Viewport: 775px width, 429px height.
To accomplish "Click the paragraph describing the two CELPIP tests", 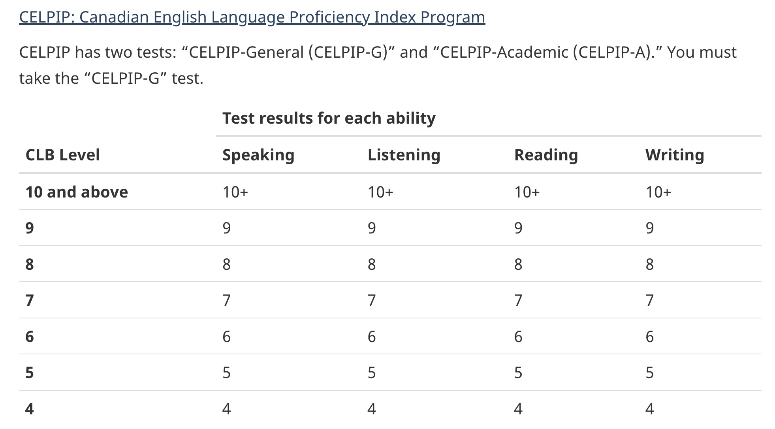I will (378, 65).
